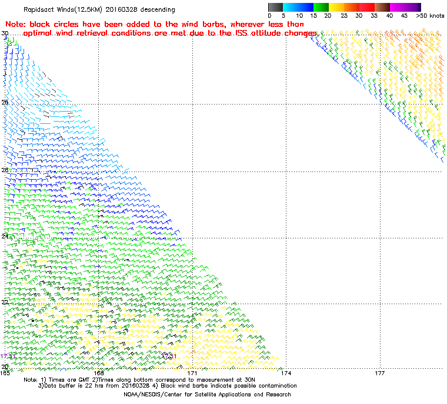Click the purple 17:51 time label near longitude 165

click(8, 356)
